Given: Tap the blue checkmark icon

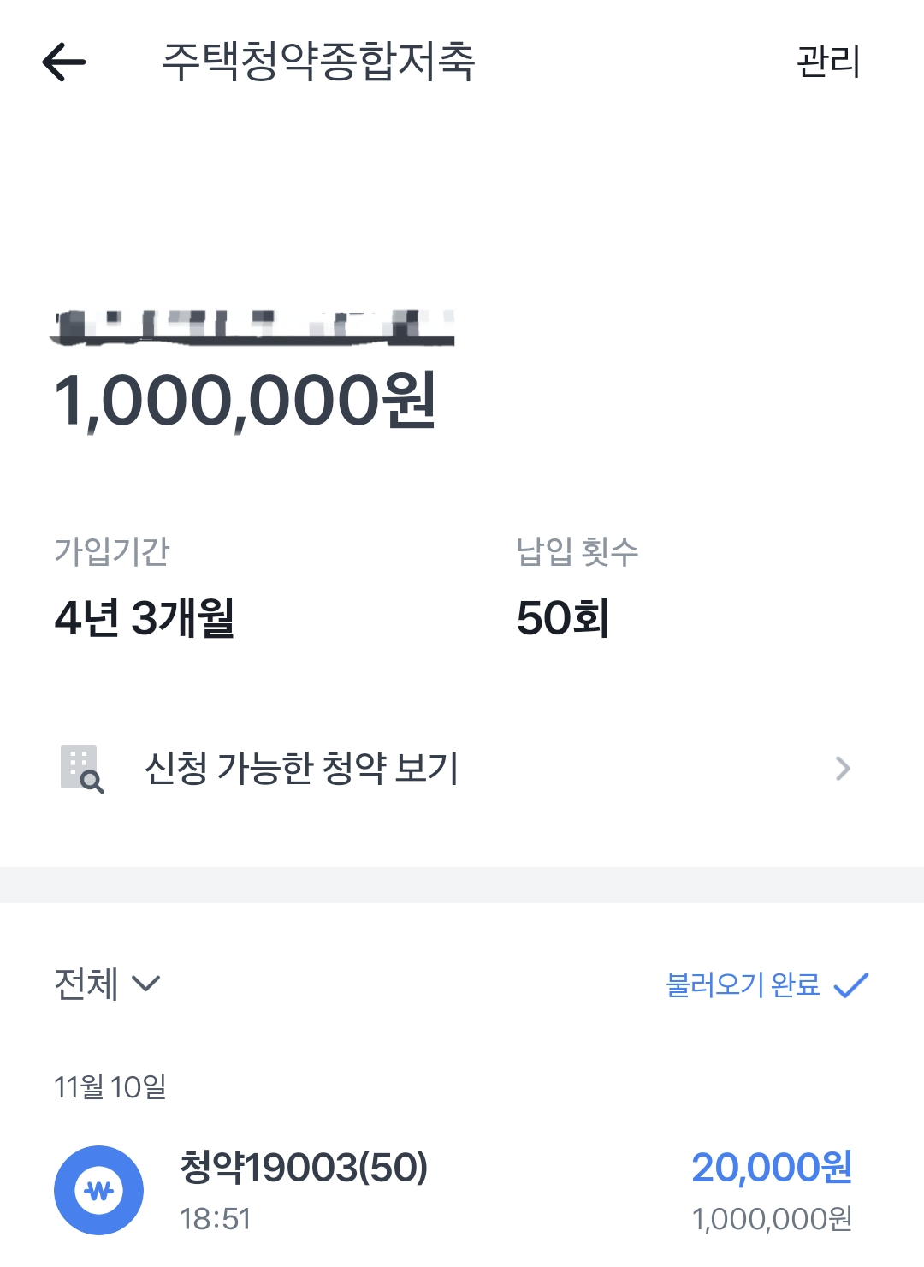Looking at the screenshot, I should (851, 985).
